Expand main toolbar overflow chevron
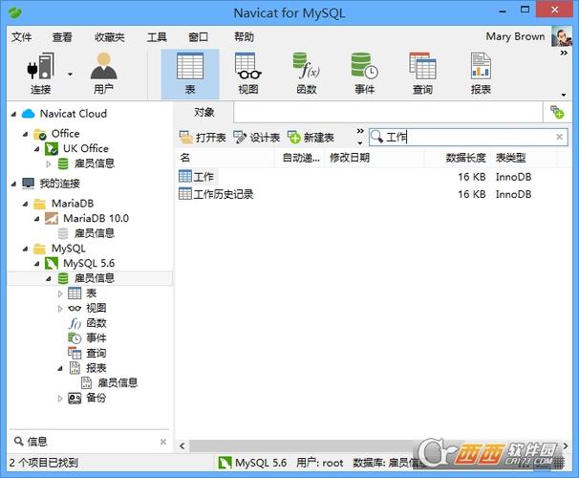 564,54
